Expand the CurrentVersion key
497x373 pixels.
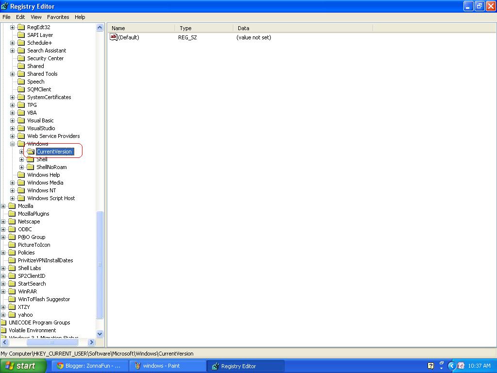(21, 152)
